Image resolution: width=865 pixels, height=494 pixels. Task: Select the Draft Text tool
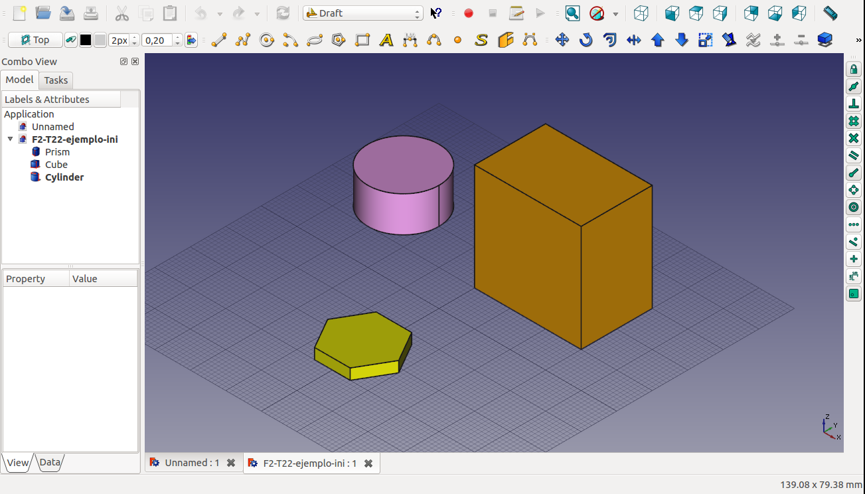point(386,41)
